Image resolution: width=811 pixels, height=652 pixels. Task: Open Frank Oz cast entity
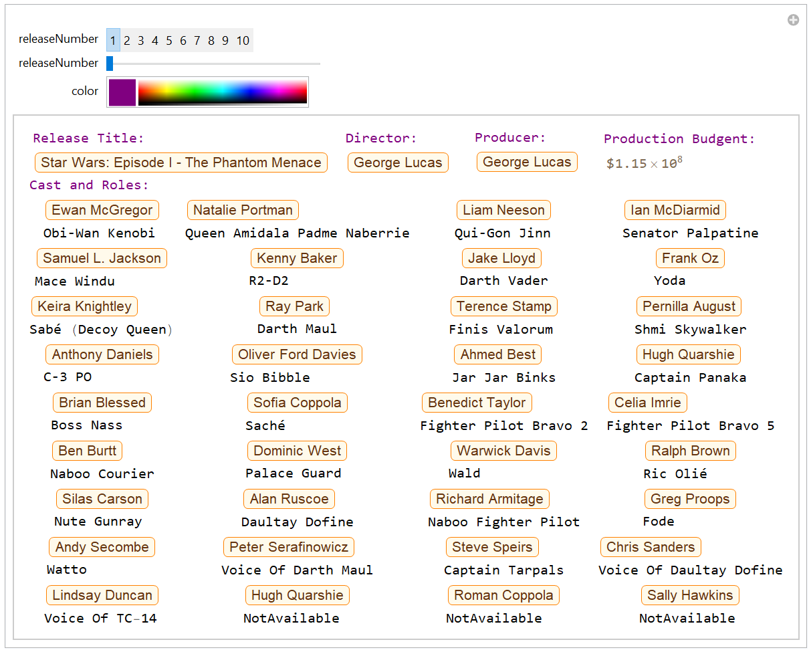(690, 258)
